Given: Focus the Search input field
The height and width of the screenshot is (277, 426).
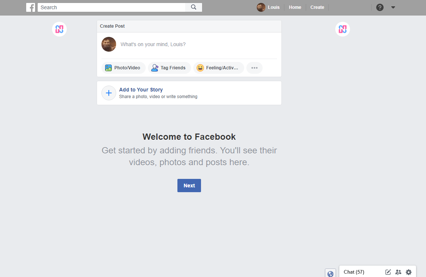Looking at the screenshot, I should point(111,7).
